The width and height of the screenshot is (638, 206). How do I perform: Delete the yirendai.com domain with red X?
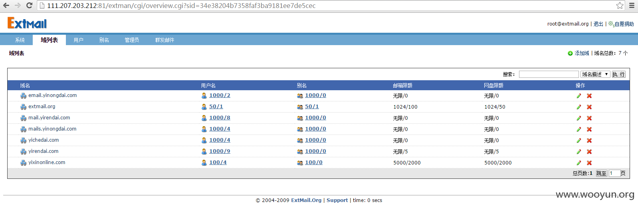click(x=589, y=152)
